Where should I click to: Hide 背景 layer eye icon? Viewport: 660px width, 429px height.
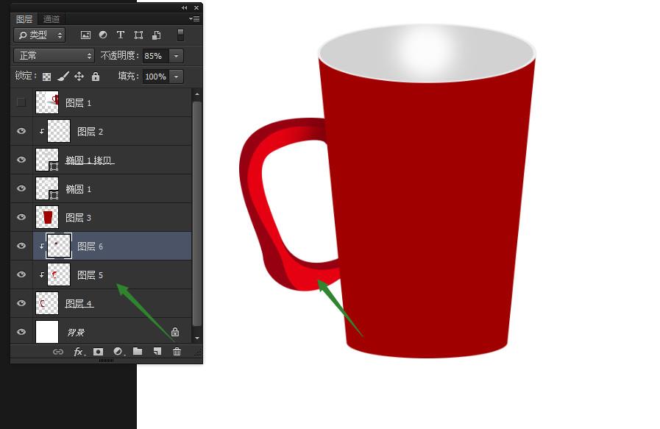click(21, 331)
